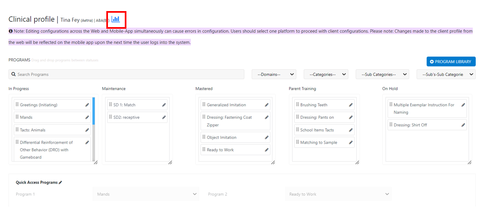Click the Search Programs field
Screen dimensions: 479x209
pyautogui.click(x=128, y=74)
